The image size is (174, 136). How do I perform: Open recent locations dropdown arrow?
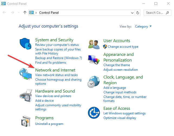[19, 13]
